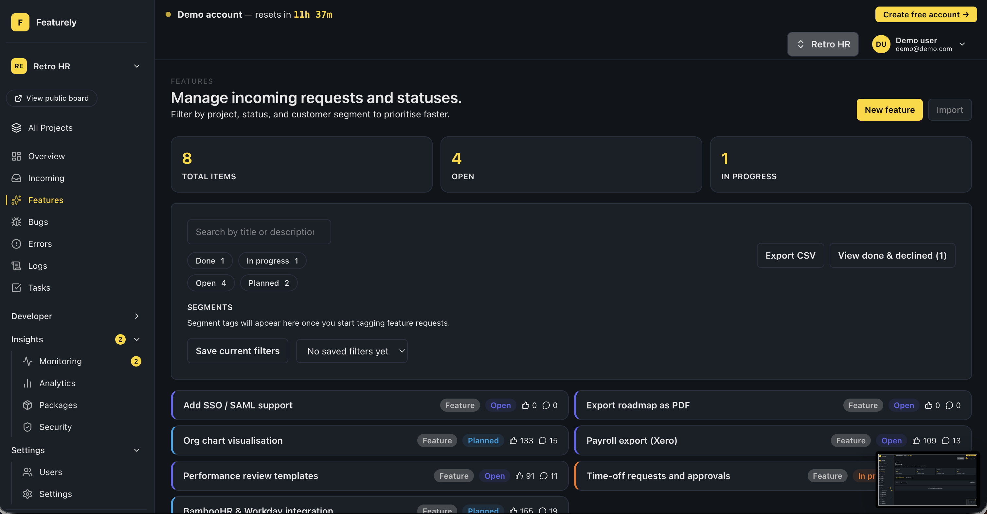This screenshot has width=987, height=514.
Task: Click thumbs-up icon on Org chart visualisation
Action: (513, 440)
